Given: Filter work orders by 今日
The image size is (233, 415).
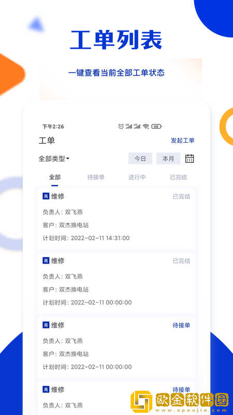Looking at the screenshot, I should click(140, 159).
